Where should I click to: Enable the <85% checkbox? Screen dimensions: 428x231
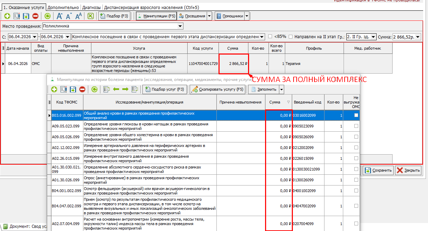point(270,36)
